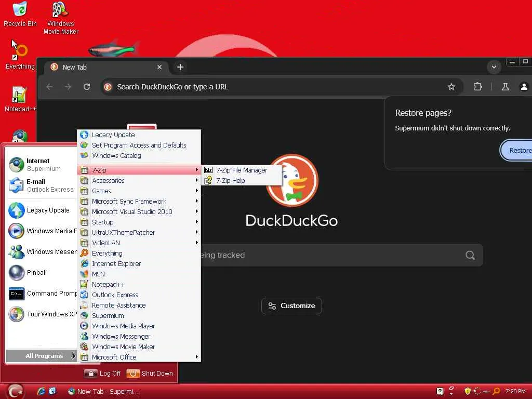
Task: Close the New Tab browser tab
Action: pyautogui.click(x=159, y=67)
